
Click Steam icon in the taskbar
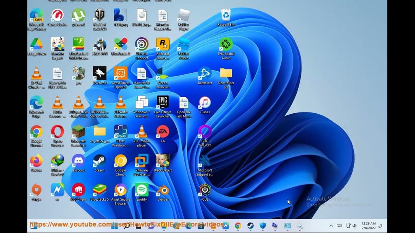(x=250, y=226)
